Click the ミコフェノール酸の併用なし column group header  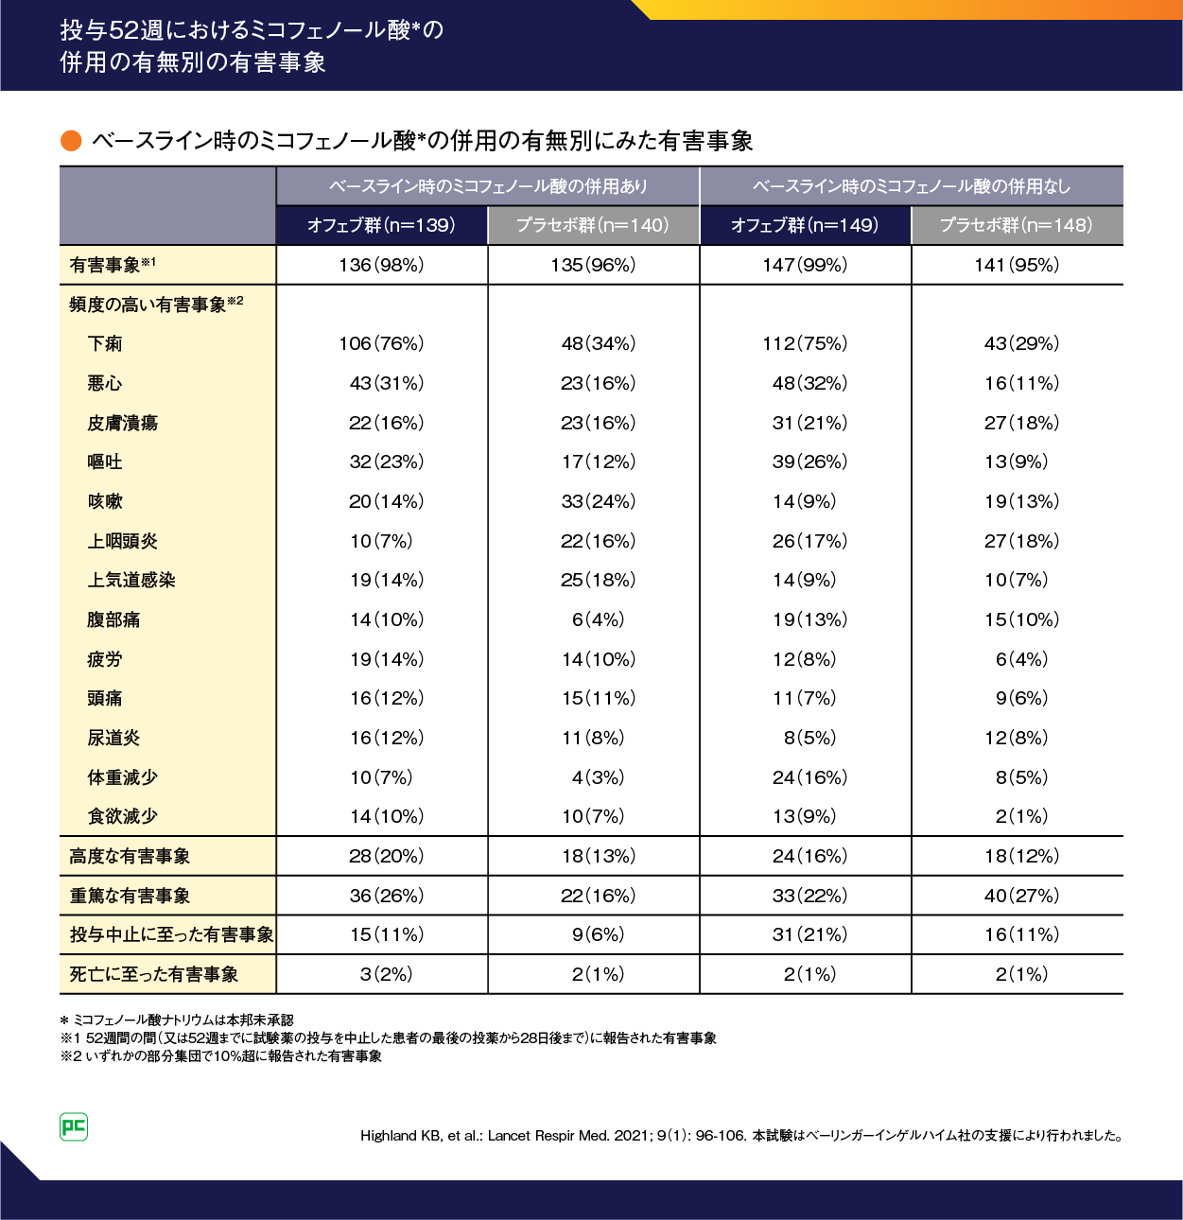[911, 186]
